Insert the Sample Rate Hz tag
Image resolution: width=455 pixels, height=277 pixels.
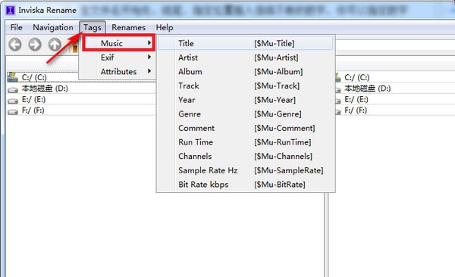coord(246,170)
